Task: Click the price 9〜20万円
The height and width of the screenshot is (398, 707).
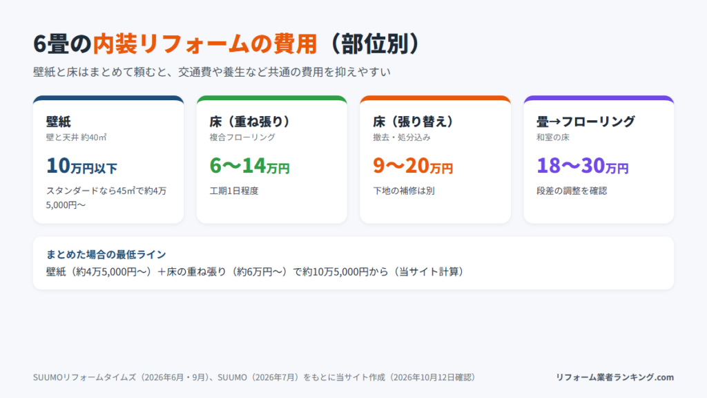Action: (x=413, y=166)
